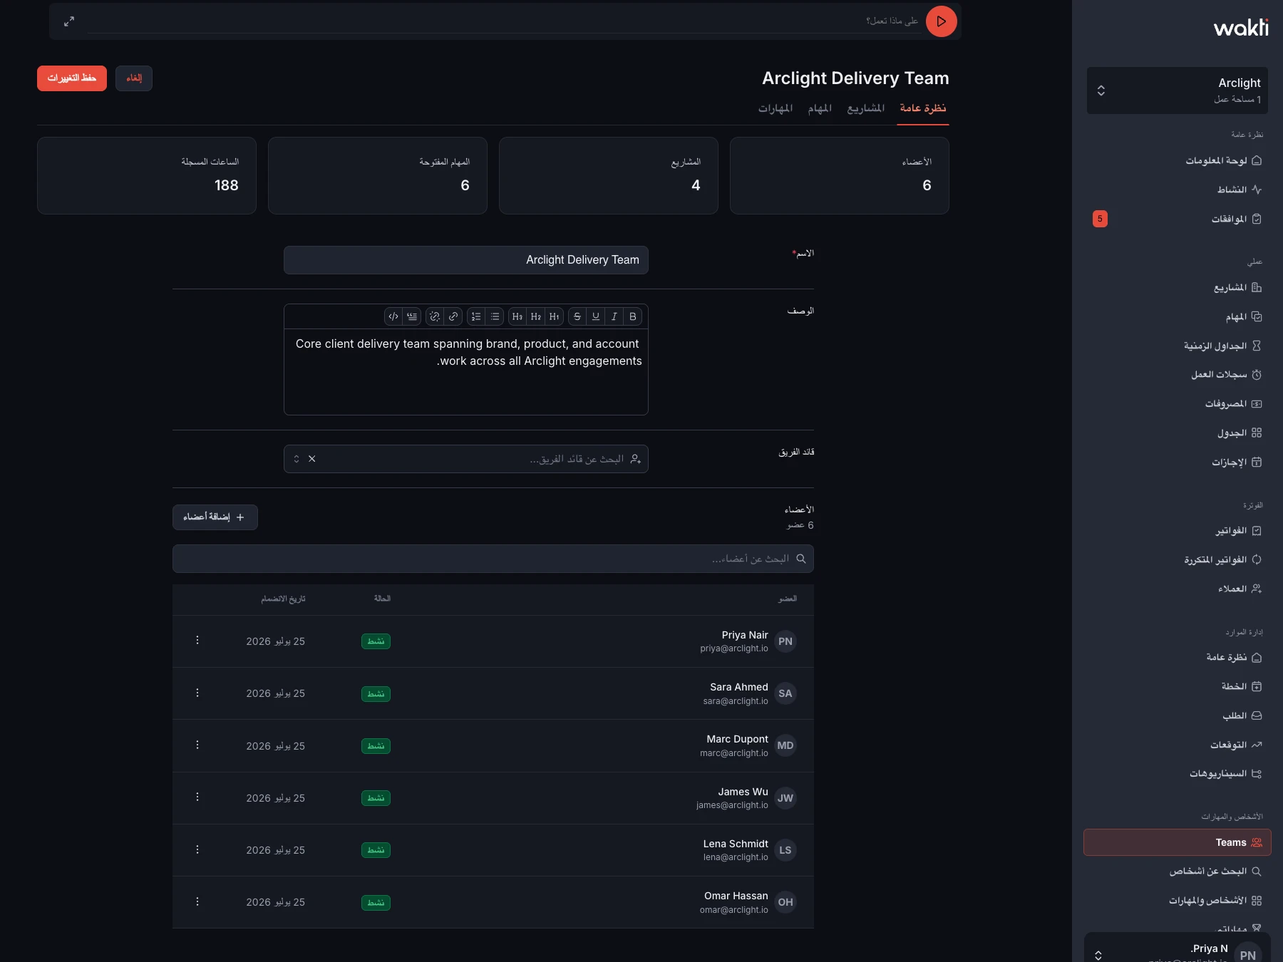The image size is (1283, 962).
Task: Save changes with the حفظ التغييرات button
Action: pyautogui.click(x=72, y=78)
